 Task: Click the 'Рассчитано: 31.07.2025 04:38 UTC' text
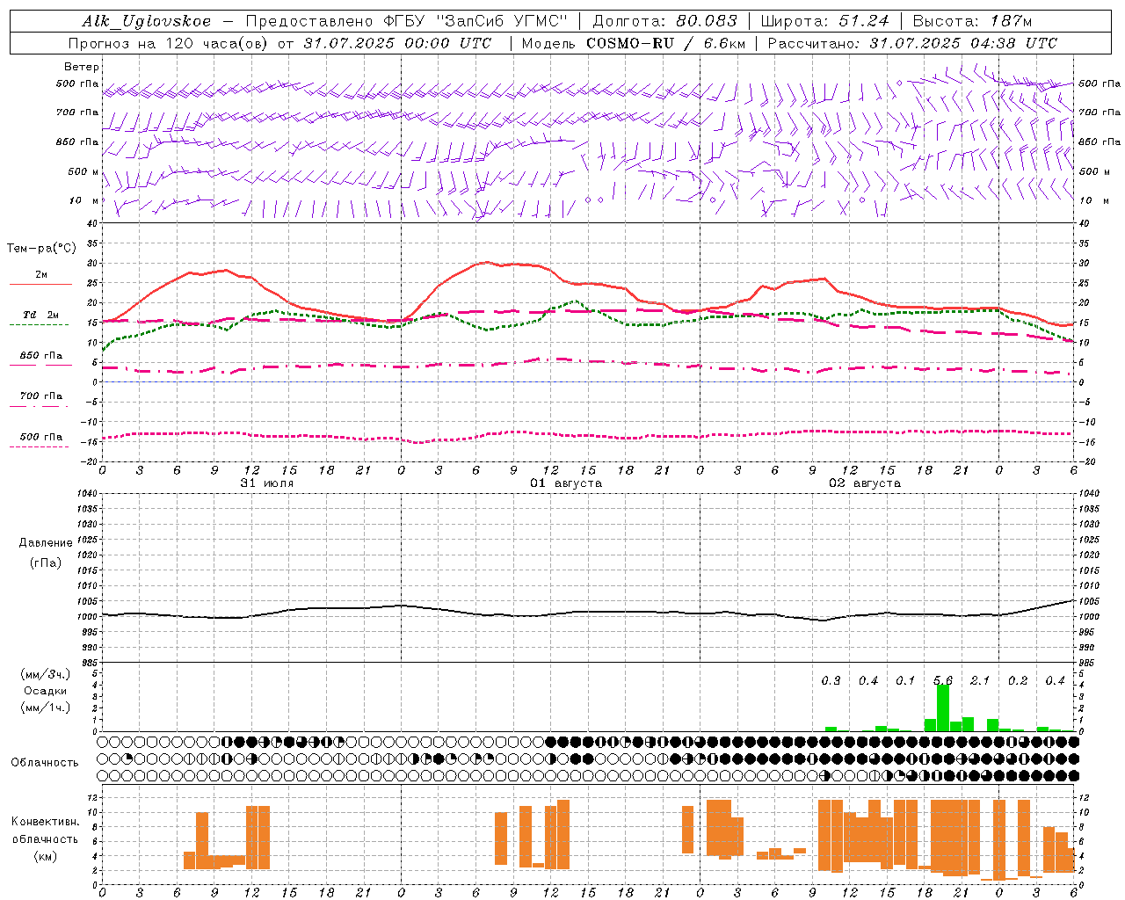coord(912,43)
